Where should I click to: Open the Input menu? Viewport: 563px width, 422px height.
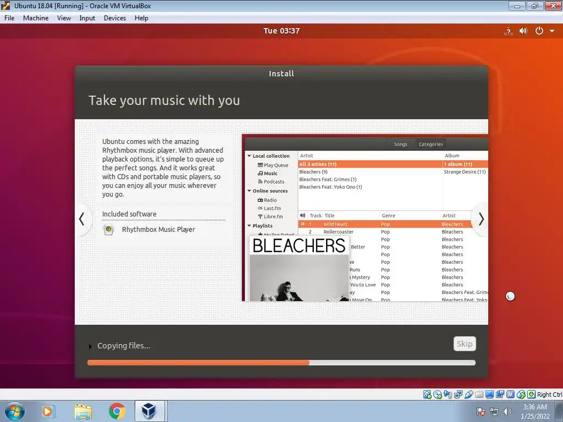coord(87,18)
